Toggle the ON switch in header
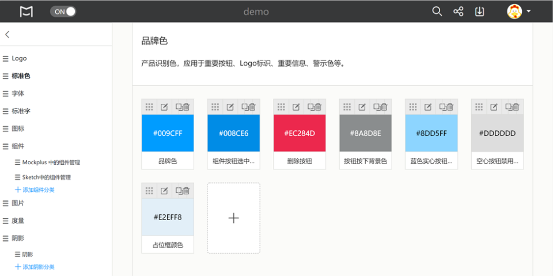Image resolution: width=553 pixels, height=276 pixels. tap(63, 12)
